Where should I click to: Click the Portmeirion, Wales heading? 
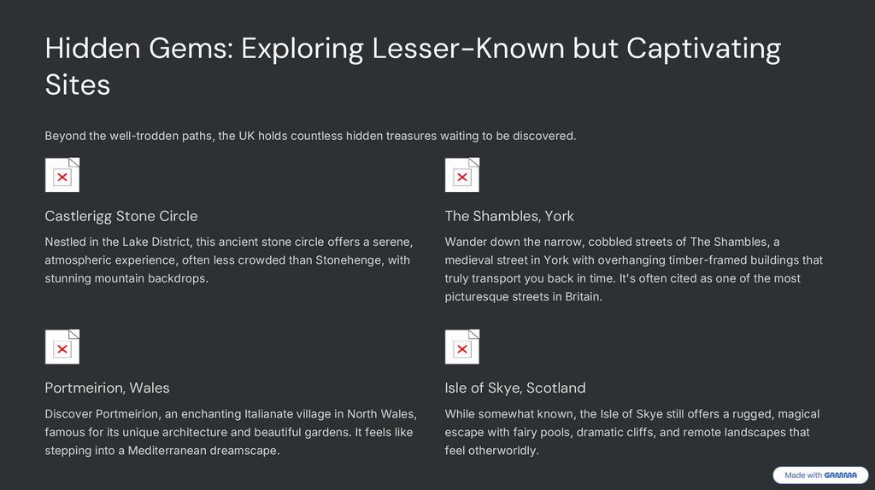pyautogui.click(x=107, y=388)
